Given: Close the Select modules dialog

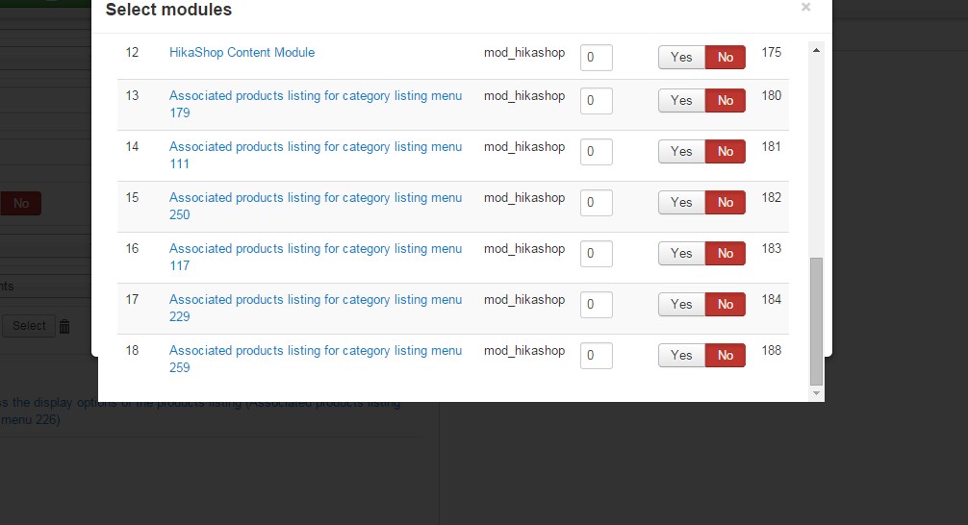Looking at the screenshot, I should pos(805,8).
